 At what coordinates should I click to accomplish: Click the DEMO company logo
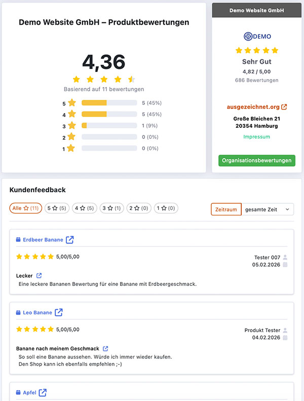pyautogui.click(x=257, y=37)
